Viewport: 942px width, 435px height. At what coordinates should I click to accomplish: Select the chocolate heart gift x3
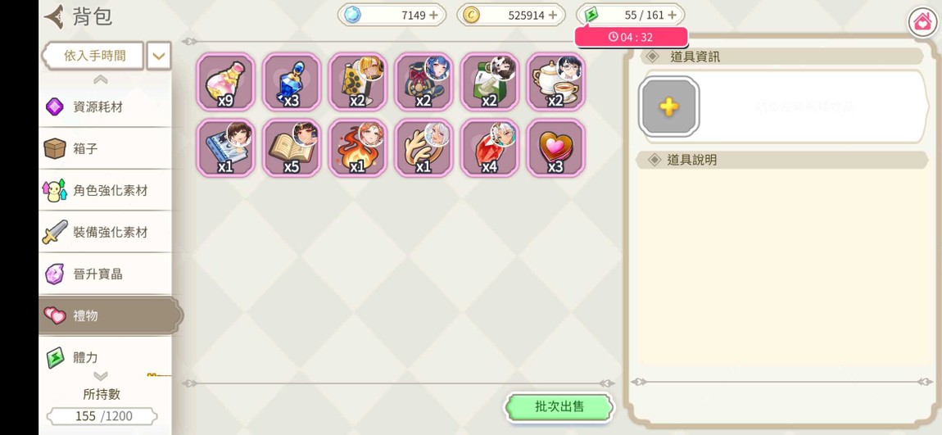(x=555, y=147)
